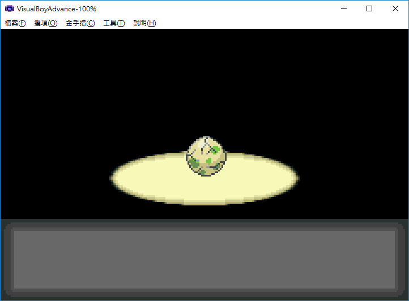Minimize the VisualBoyAdvance window
This screenshot has height=301, width=409.
[344, 8]
